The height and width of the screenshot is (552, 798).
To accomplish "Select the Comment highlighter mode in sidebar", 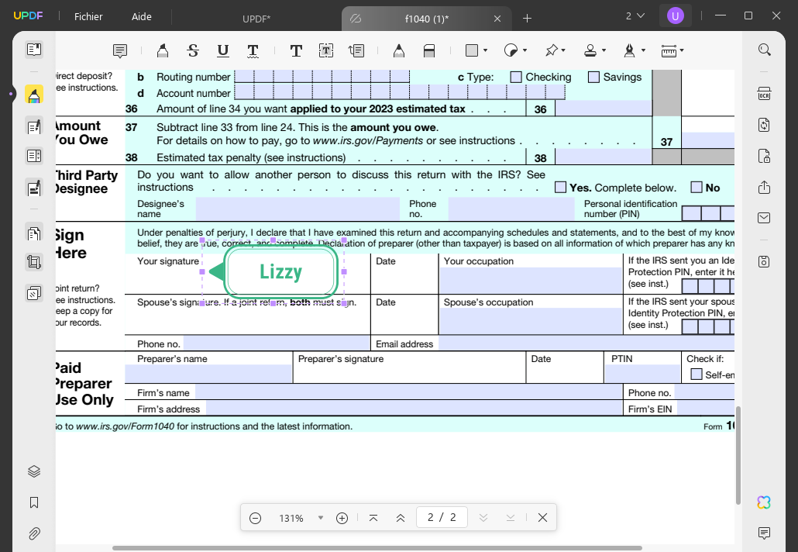I will pos(34,95).
